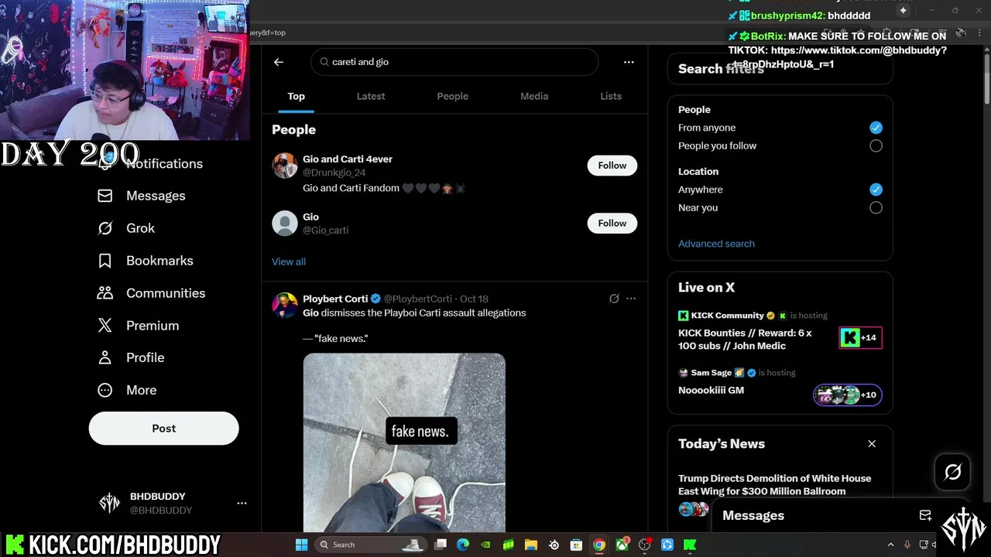Close the Today's News panel
The image size is (991, 557).
872,444
